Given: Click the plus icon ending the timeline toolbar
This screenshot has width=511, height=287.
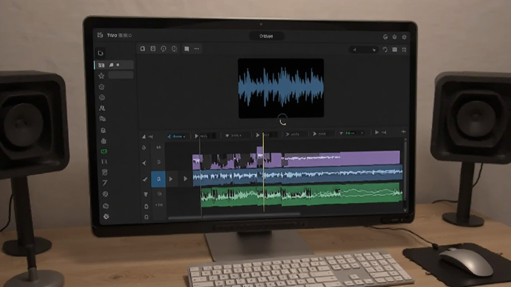Looking at the screenshot, I should pyautogui.click(x=403, y=132).
